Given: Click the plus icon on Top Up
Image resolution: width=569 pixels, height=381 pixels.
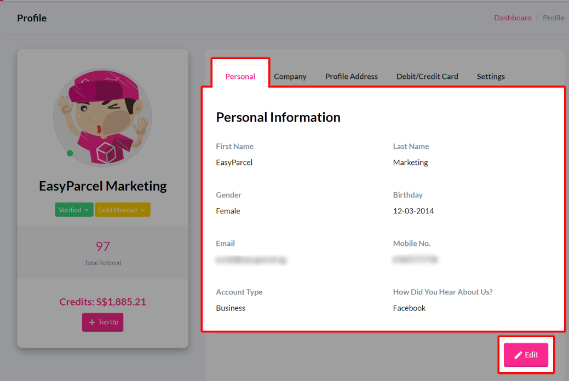Looking at the screenshot, I should [x=92, y=322].
